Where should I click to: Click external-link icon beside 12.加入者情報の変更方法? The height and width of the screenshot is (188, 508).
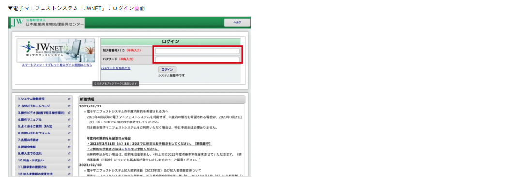[69, 174]
